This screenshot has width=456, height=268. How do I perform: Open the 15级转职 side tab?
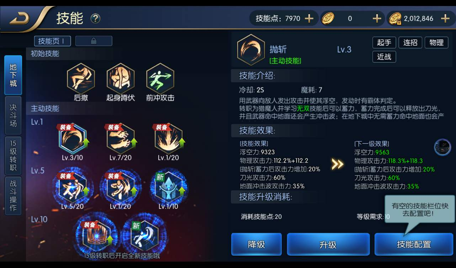13,155
